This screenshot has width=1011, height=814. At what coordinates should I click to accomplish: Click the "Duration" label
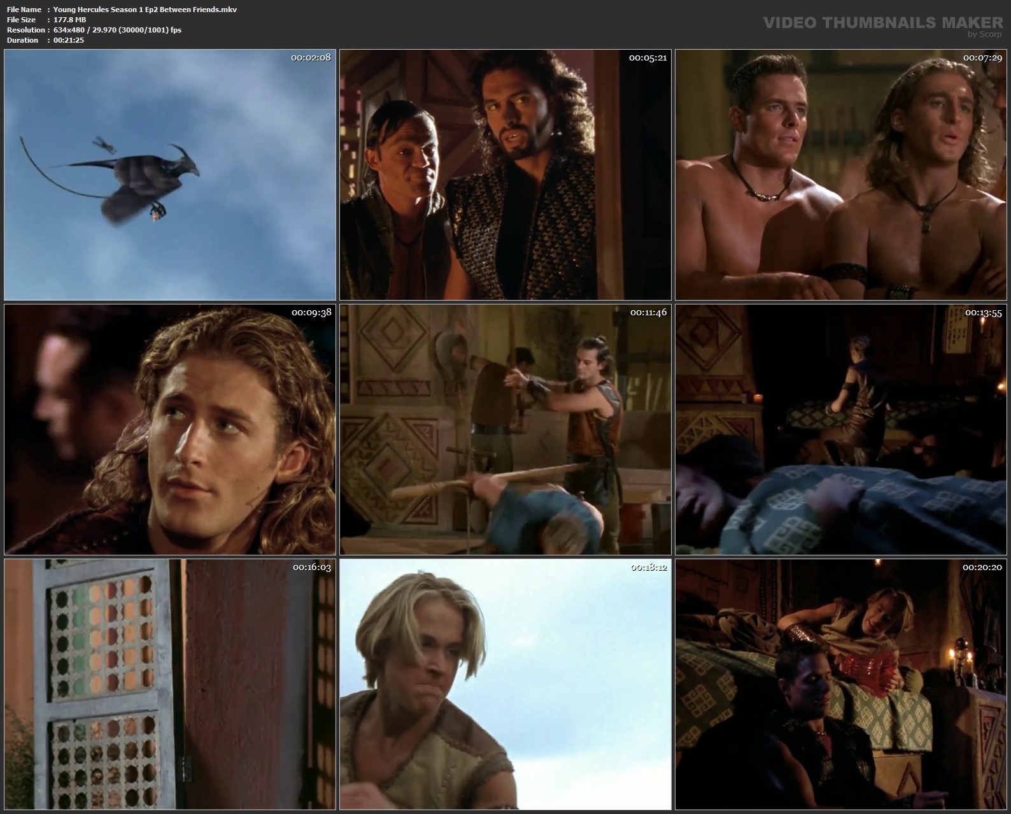tap(23, 40)
